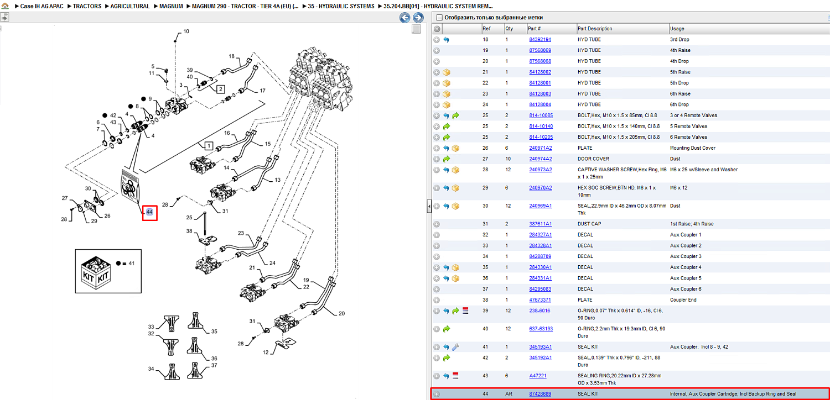
Task: Open part number link 84392194
Action: coord(540,40)
